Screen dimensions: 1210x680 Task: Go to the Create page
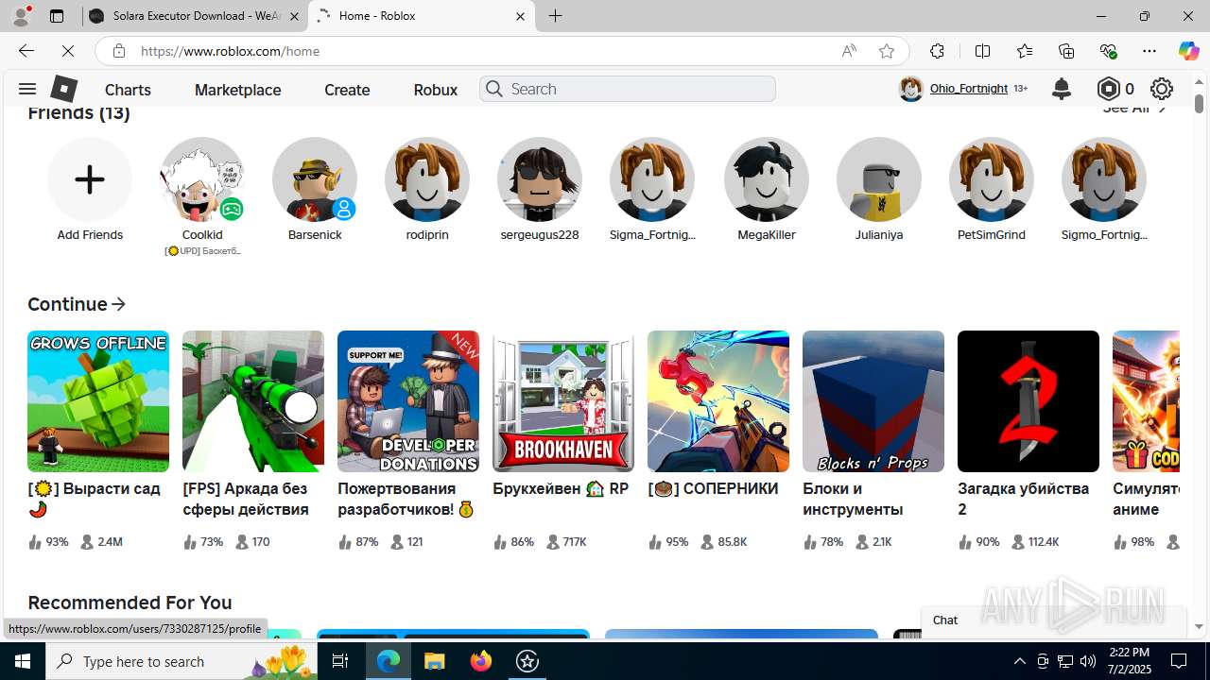pyautogui.click(x=347, y=90)
